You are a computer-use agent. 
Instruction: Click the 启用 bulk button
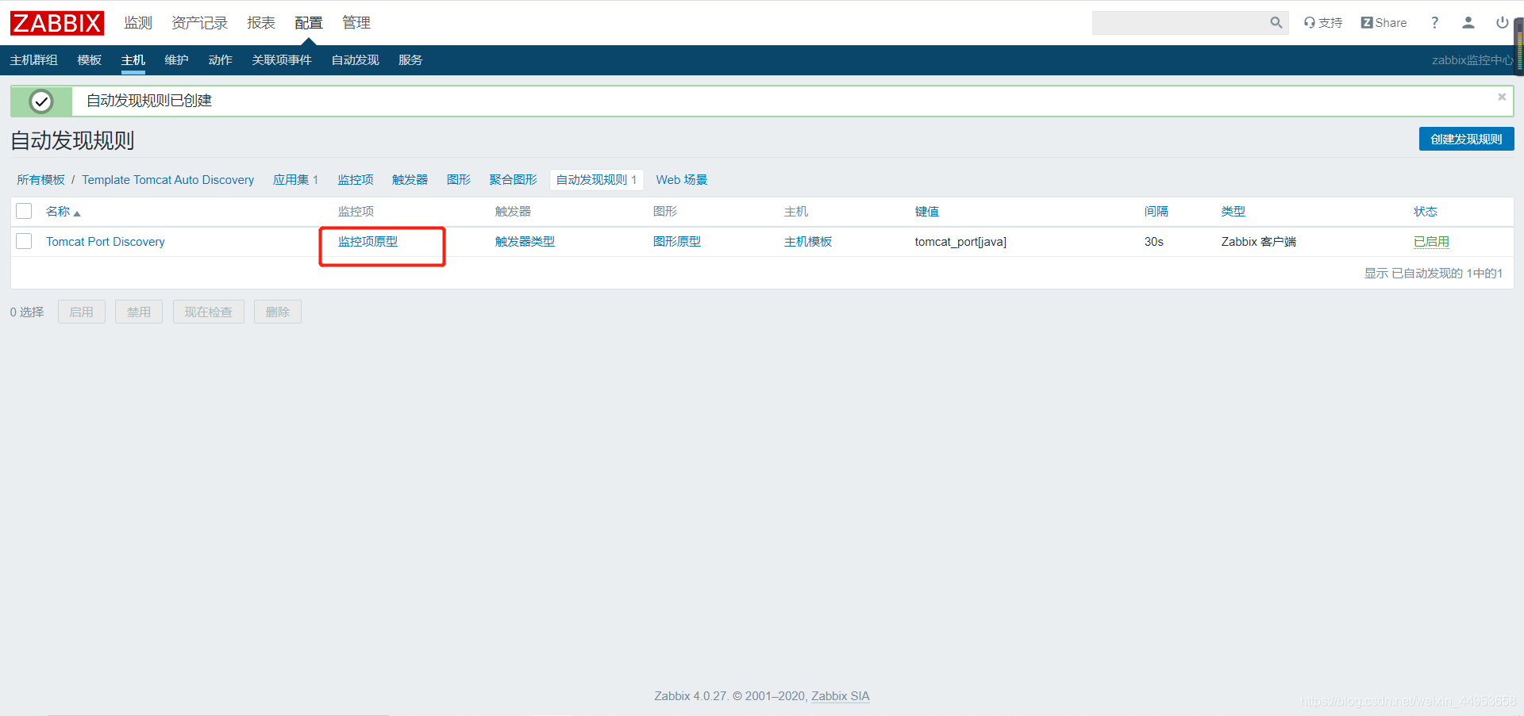tap(82, 312)
